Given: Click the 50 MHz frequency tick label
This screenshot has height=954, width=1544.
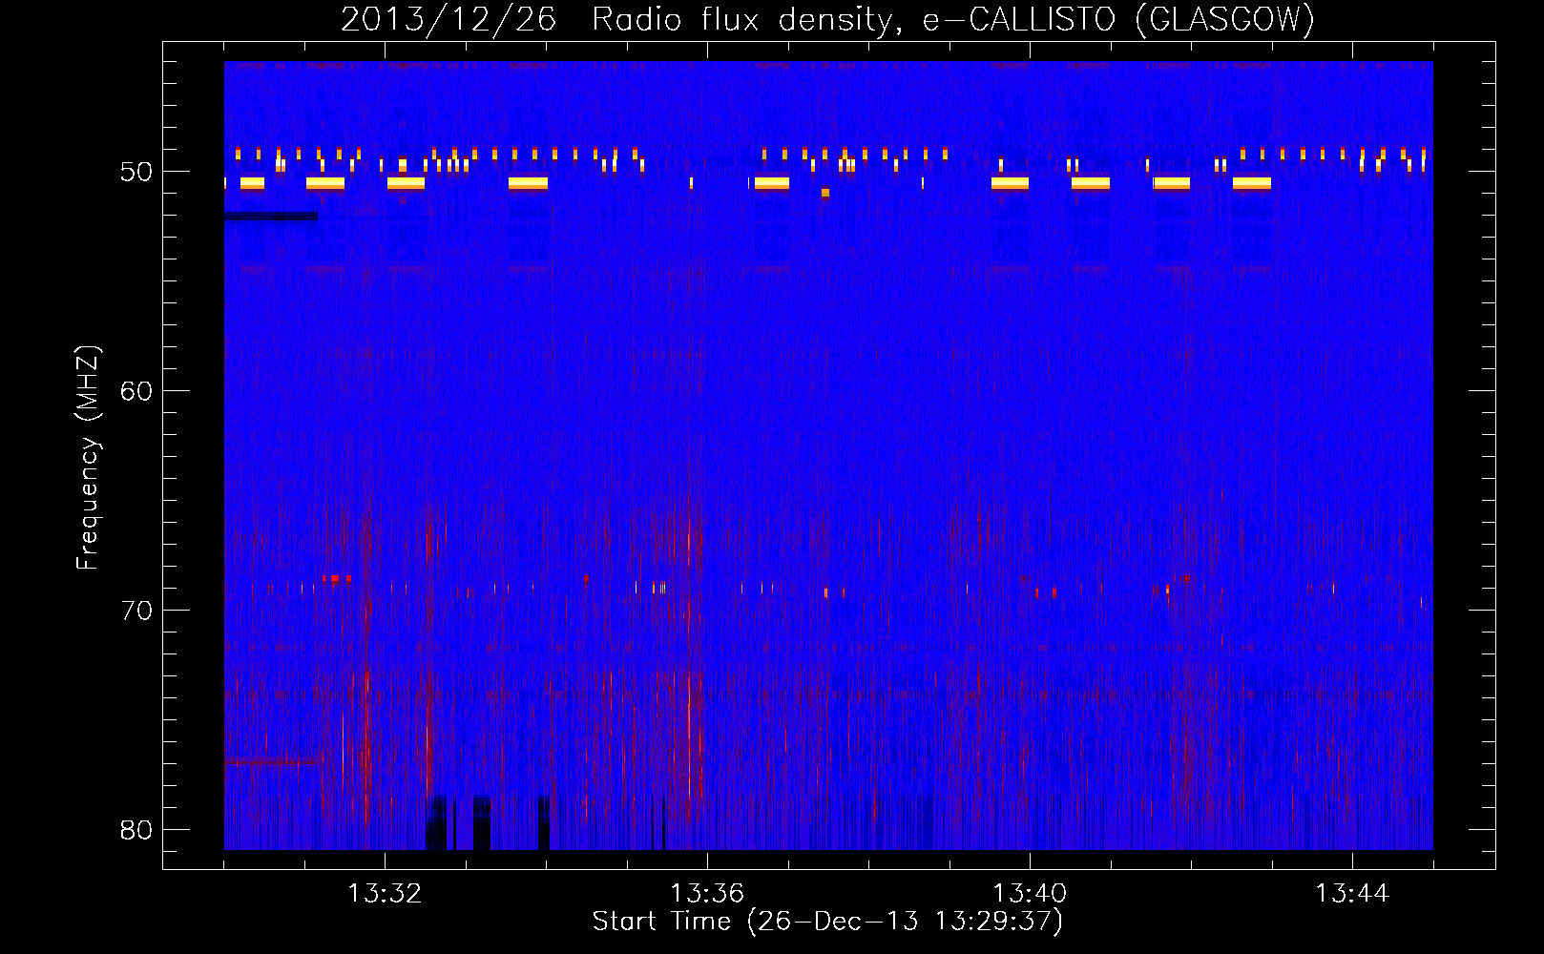Looking at the screenshot, I should (x=136, y=172).
